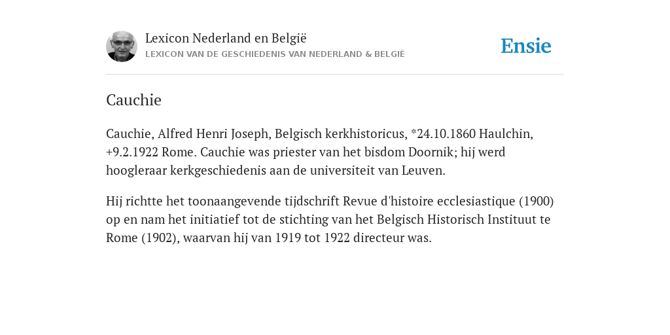The height and width of the screenshot is (335, 670).
Task: Click the death date +9.2.1922
Action: [132, 152]
